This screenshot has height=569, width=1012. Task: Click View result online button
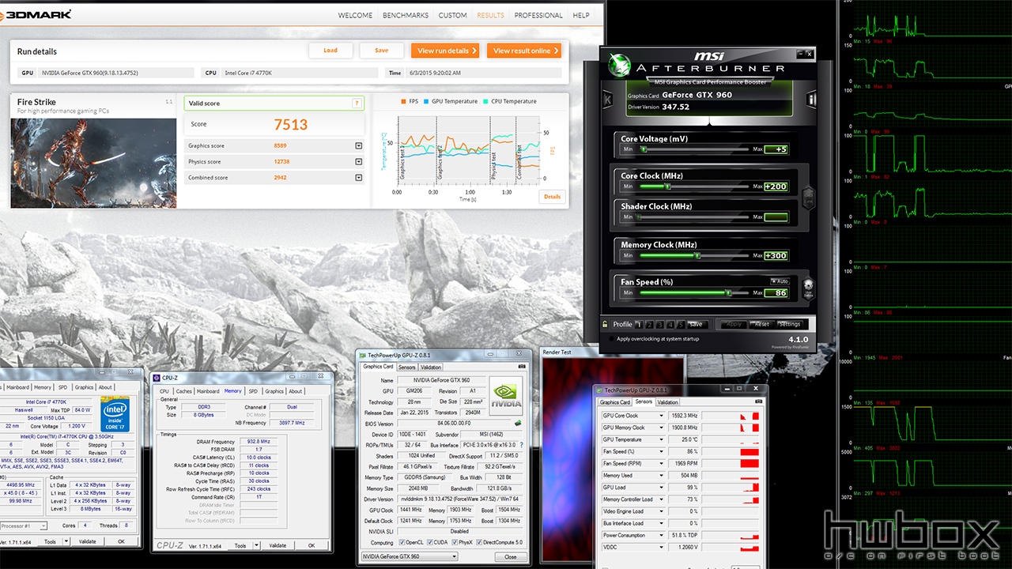coord(524,51)
